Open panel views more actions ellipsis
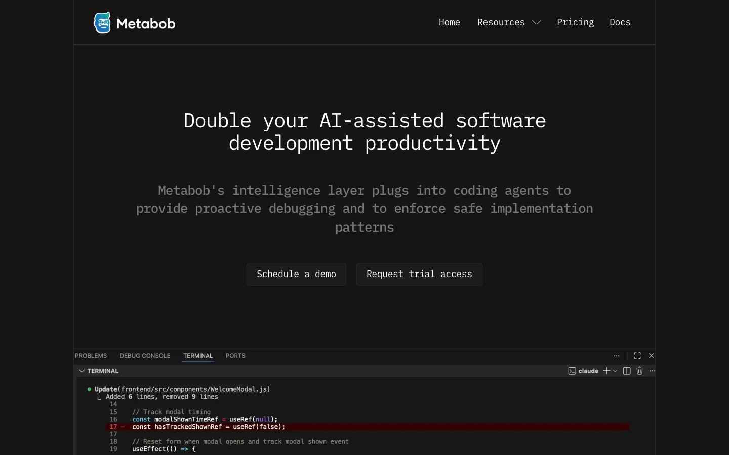 click(x=617, y=356)
